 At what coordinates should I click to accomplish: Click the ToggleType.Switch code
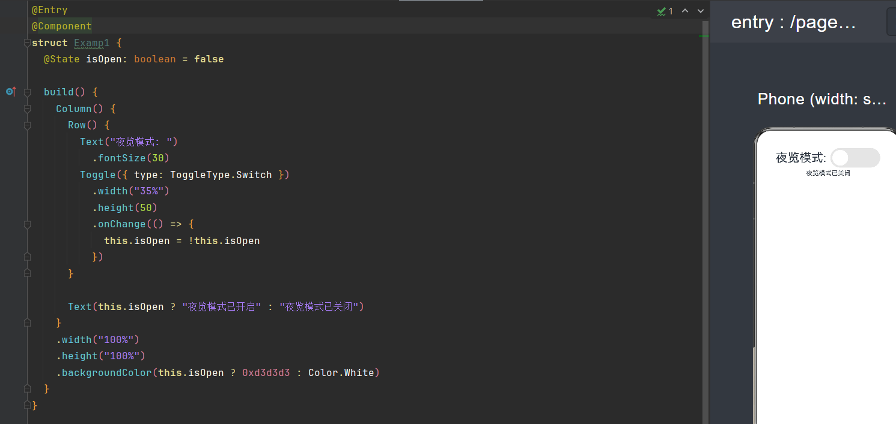pyautogui.click(x=221, y=175)
